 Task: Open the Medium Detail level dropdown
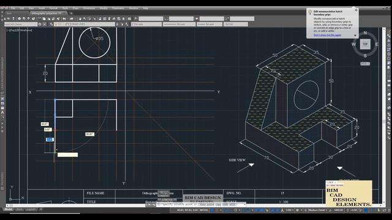click(x=318, y=210)
